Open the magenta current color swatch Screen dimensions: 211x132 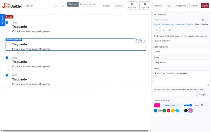[x=157, y=105]
